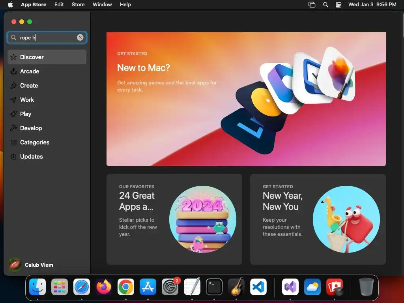This screenshot has height=303, width=404.
Task: Open Stage Manager from the menu bar
Action: coord(312,5)
